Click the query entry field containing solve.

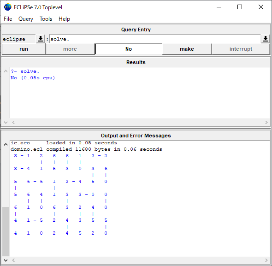(155, 39)
